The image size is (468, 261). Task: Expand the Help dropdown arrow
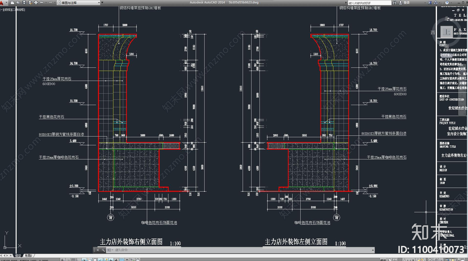tap(451, 3)
